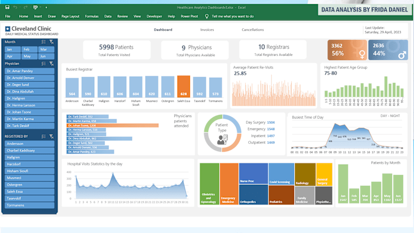Select Andersson in Registered By slicer
This screenshot has height=233, width=414.
tap(29, 144)
